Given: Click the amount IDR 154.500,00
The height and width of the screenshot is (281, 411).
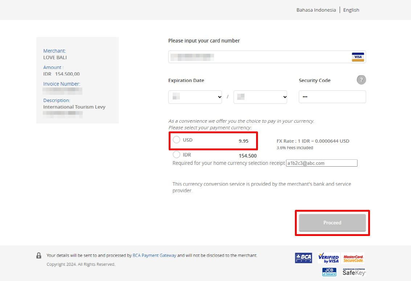Looking at the screenshot, I should tap(61, 74).
